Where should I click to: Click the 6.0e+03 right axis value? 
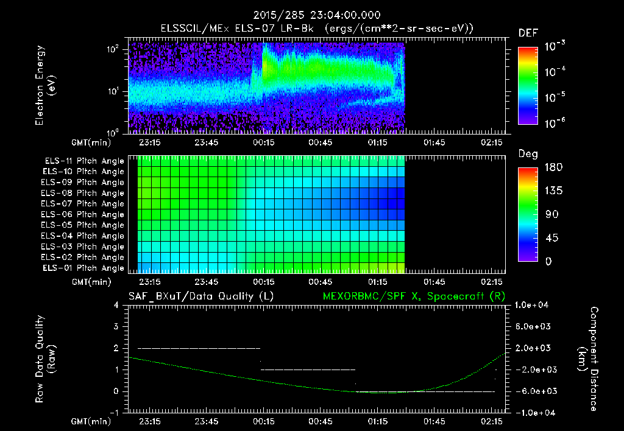(533, 326)
